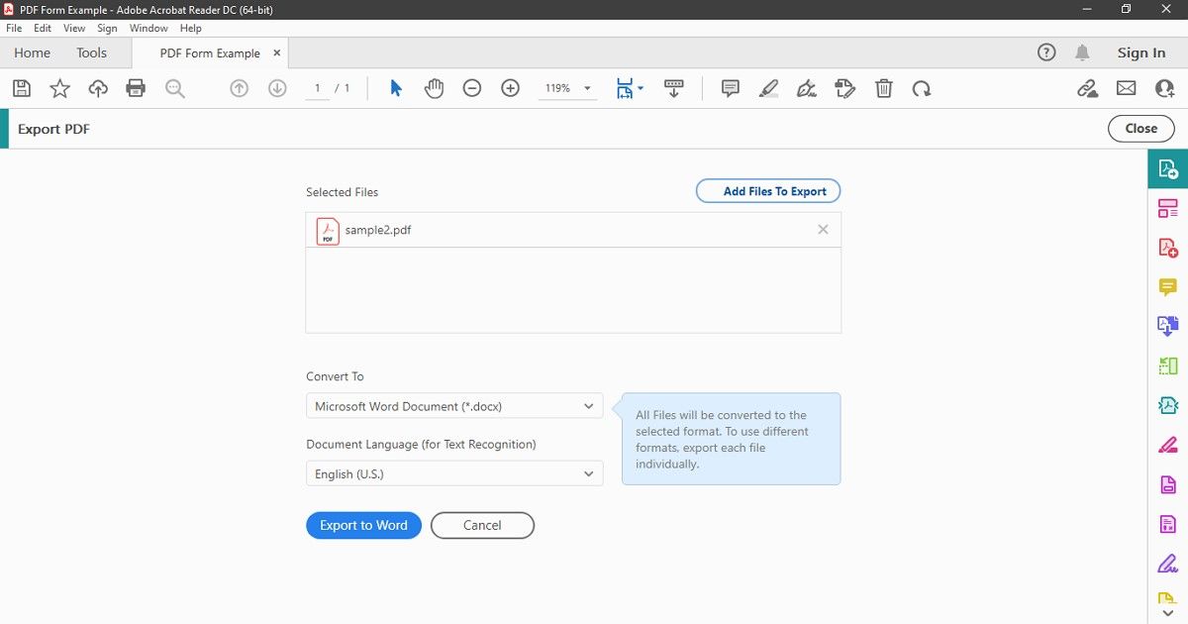This screenshot has height=624, width=1188.
Task: Share a link to this file
Action: 1088,88
